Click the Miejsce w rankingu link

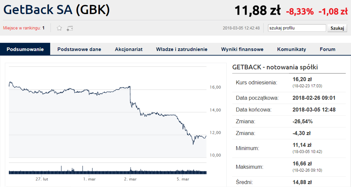(x=22, y=28)
